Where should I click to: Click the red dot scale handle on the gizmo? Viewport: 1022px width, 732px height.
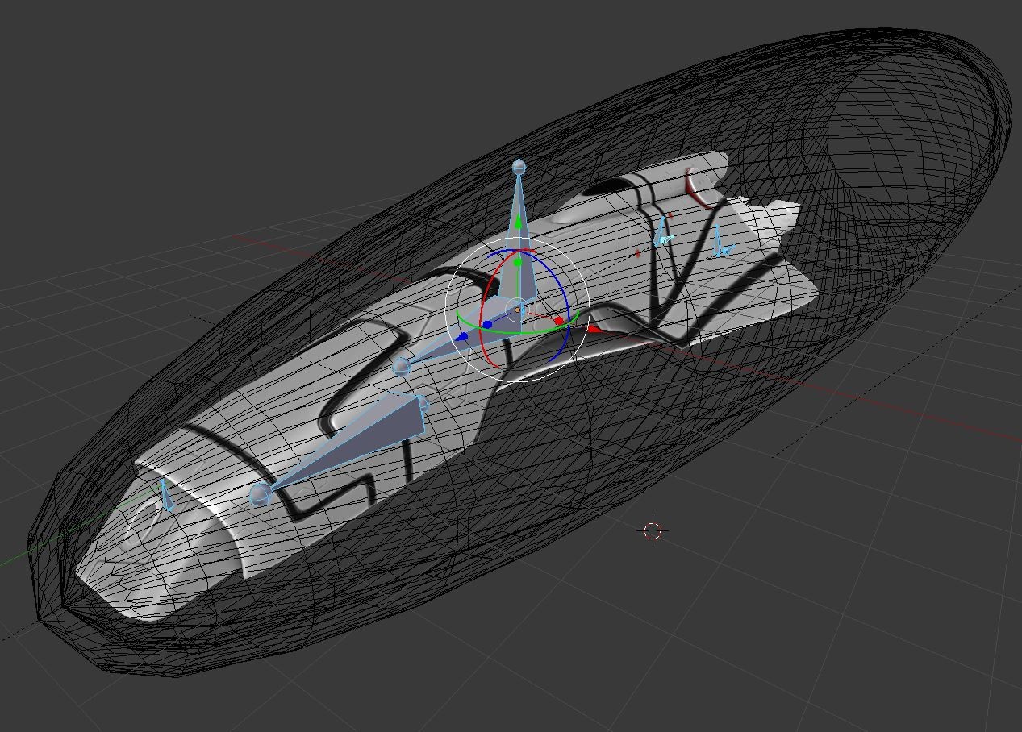tap(558, 322)
